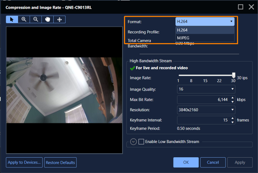
Task: Click the Apply to Devices button
Action: point(25,163)
